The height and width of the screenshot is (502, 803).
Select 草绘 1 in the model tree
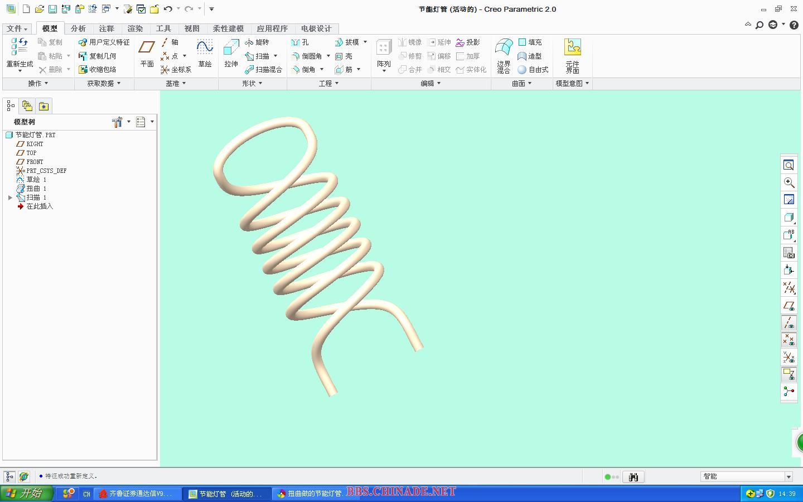[31, 180]
